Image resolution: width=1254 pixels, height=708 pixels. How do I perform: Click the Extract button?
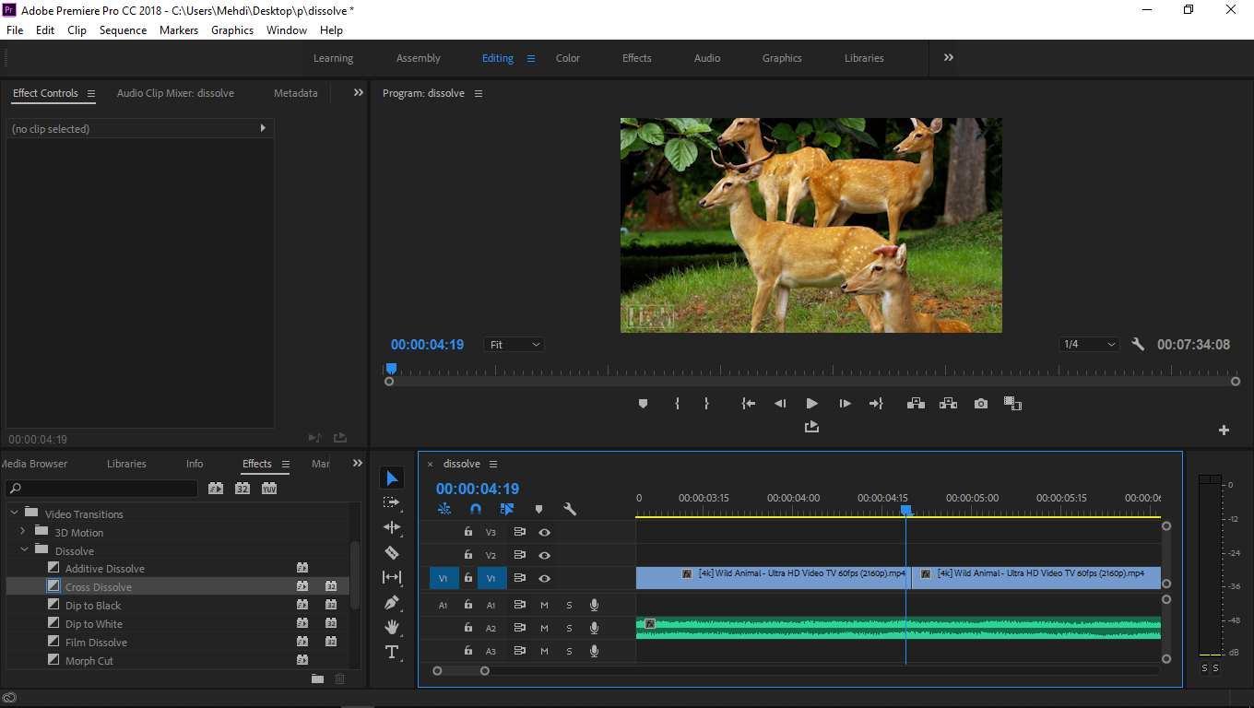pos(948,404)
